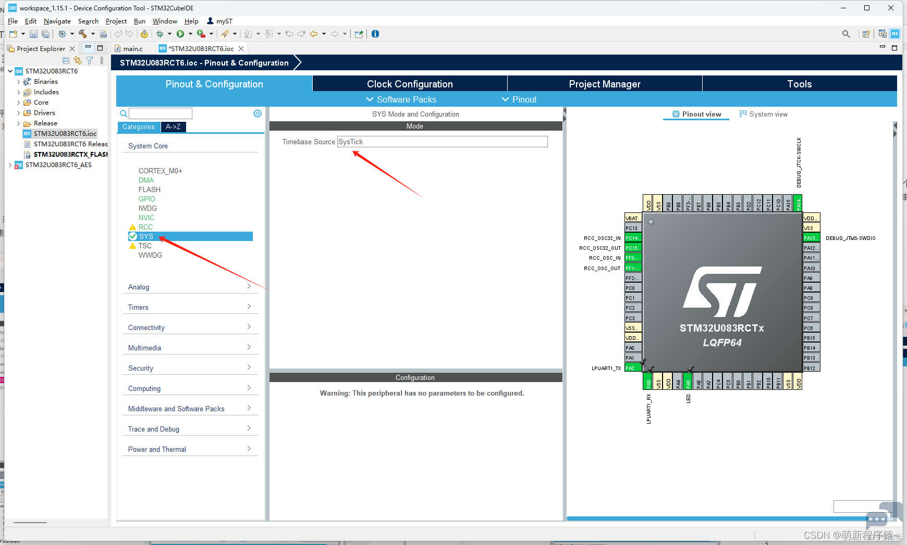Select GPIO peripheral in System Core

pyautogui.click(x=147, y=199)
